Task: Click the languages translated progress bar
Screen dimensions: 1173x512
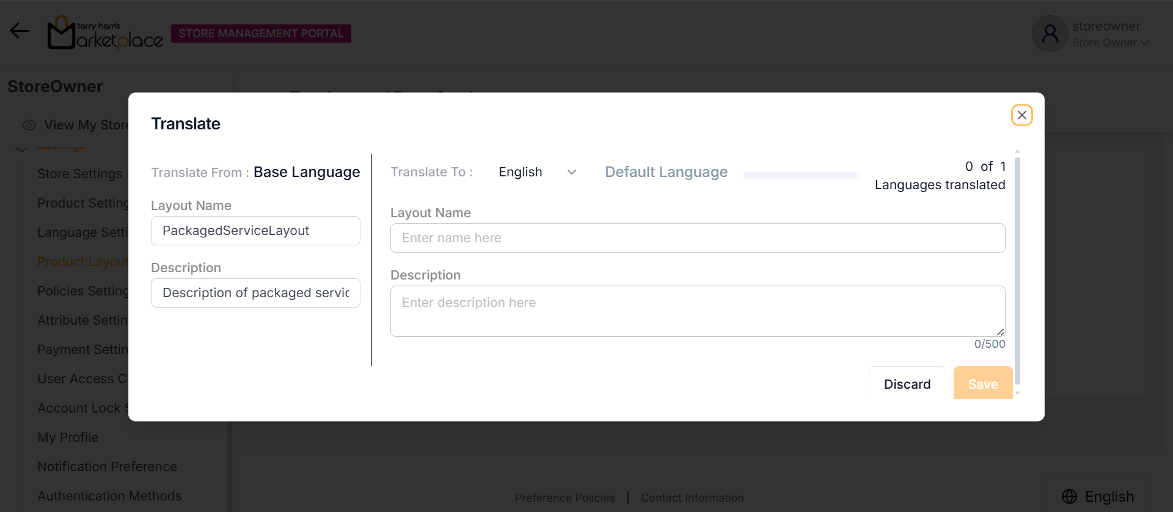Action: [x=801, y=176]
